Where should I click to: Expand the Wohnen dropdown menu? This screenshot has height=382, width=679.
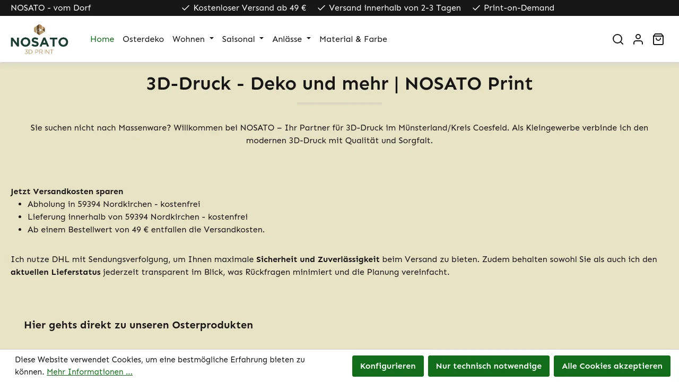(x=193, y=39)
